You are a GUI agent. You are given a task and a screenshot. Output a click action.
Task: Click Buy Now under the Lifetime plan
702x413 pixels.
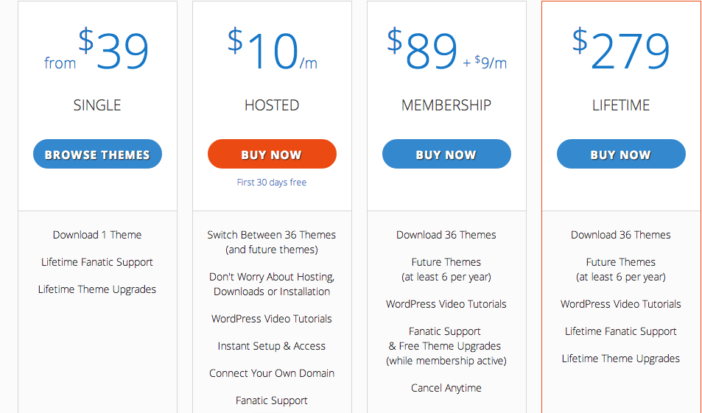tap(621, 154)
